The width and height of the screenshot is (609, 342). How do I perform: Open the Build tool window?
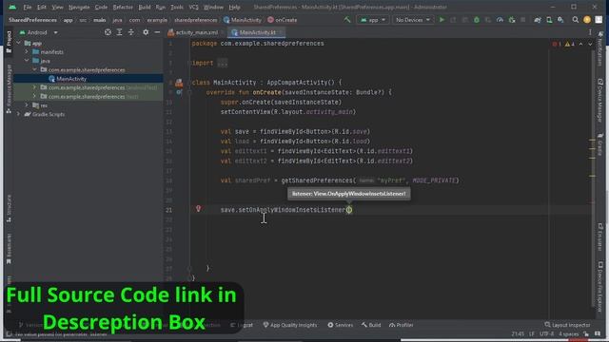371,325
